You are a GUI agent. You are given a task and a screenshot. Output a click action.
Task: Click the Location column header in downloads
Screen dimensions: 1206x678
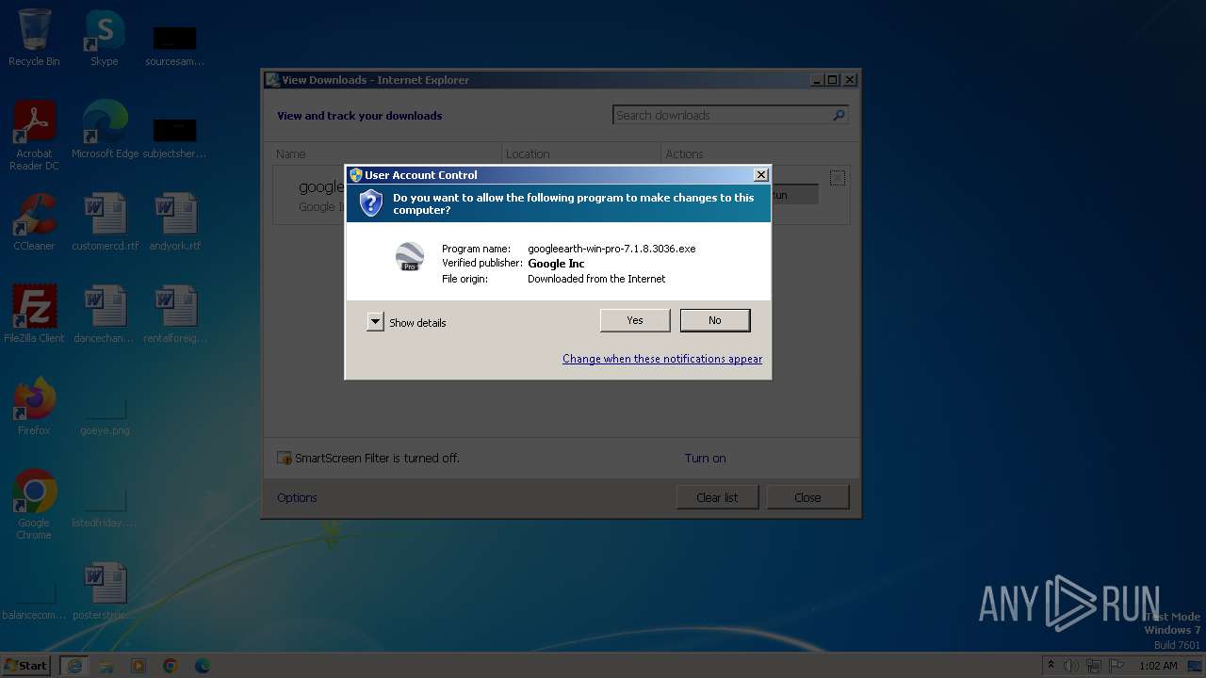[x=581, y=153]
